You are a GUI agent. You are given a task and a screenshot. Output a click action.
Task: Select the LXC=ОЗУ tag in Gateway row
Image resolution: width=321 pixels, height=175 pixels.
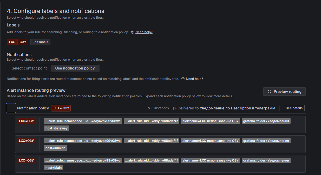coord(27,121)
